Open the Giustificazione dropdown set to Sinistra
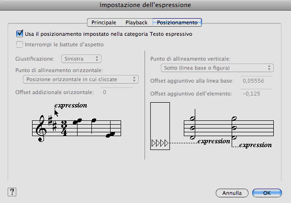The height and width of the screenshot is (203, 291). pos(81,59)
